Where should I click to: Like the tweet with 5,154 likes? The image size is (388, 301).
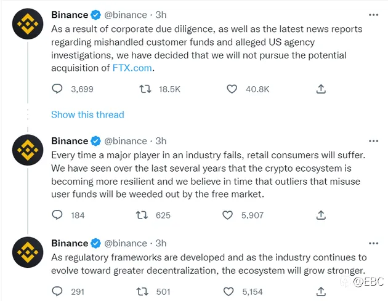228,292
